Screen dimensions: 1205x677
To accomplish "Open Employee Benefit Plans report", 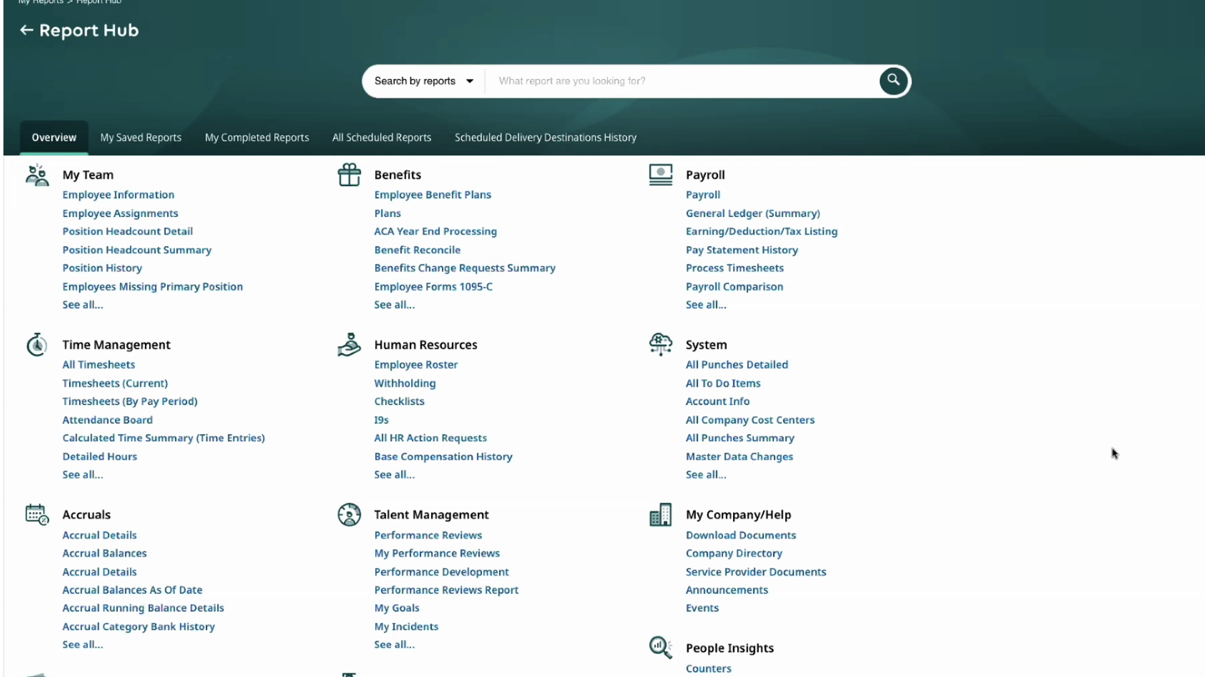I will [432, 195].
